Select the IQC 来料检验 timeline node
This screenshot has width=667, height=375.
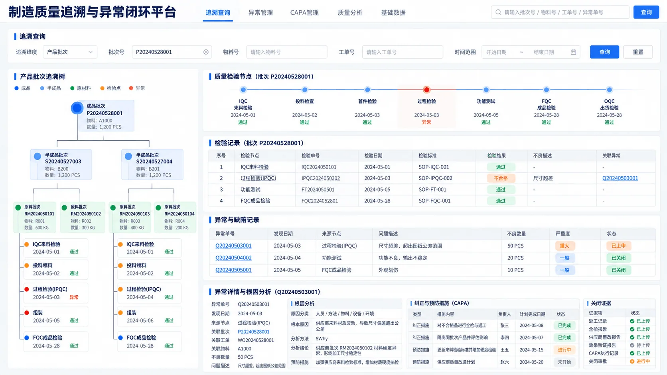243,90
